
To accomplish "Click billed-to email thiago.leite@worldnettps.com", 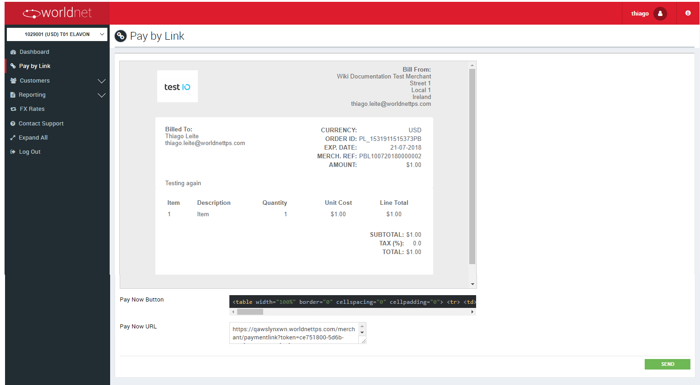I will click(x=205, y=143).
